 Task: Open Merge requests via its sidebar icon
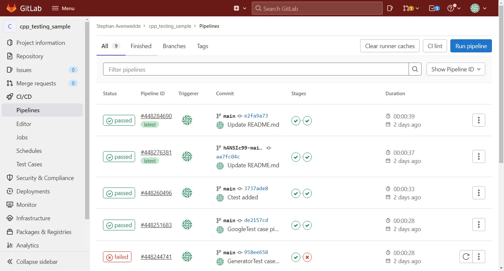(10, 83)
